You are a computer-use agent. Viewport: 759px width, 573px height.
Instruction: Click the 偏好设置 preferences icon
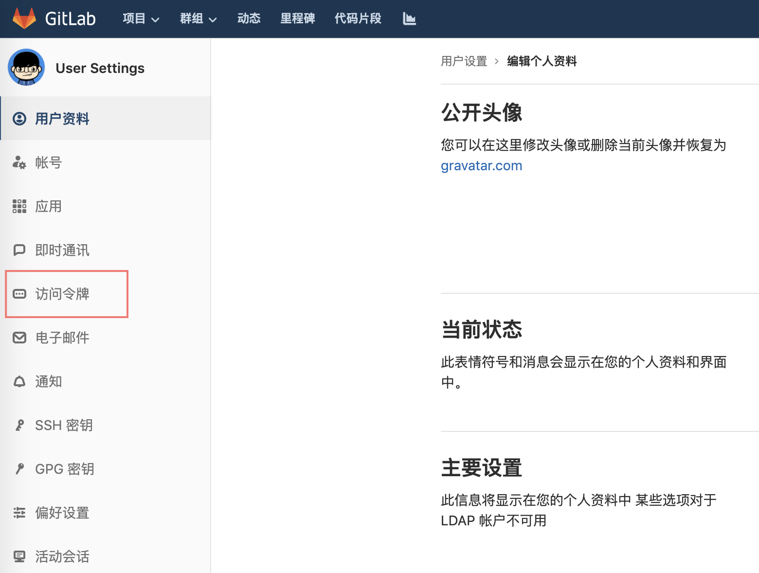click(19, 513)
